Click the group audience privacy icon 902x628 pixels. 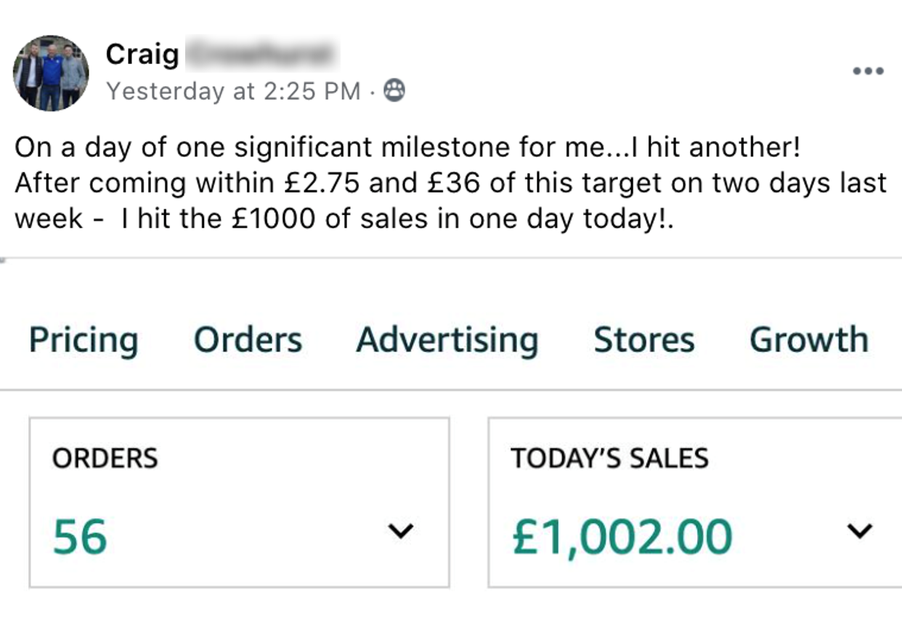click(394, 91)
